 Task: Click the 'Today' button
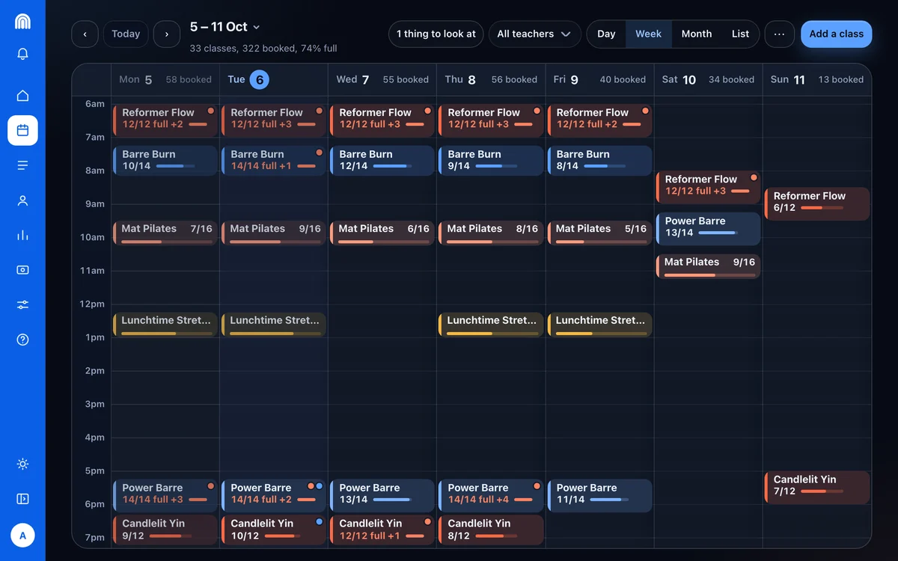pyautogui.click(x=126, y=34)
